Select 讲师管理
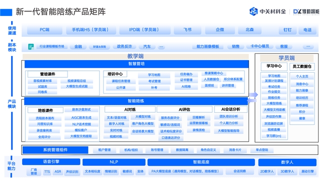Screen dimensions: 325x181 click(x=228, y=86)
